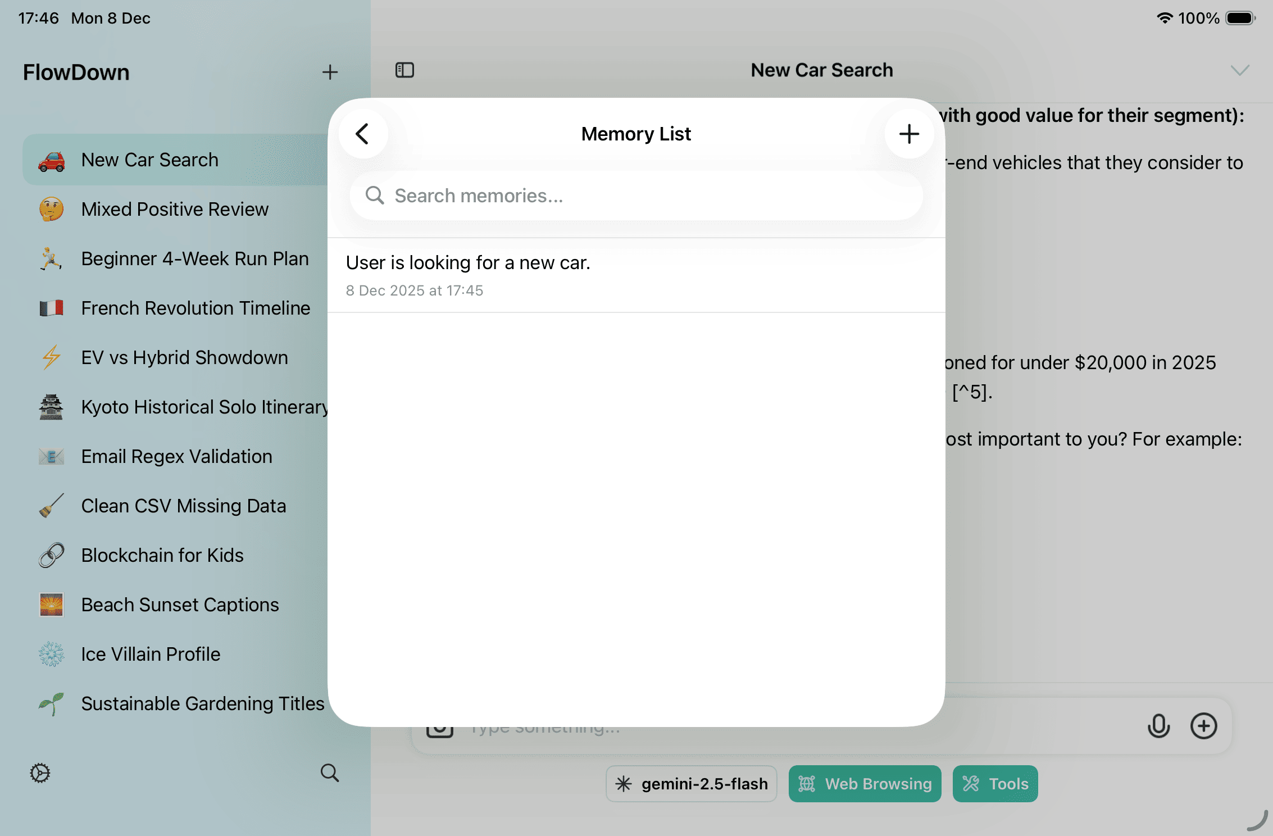The height and width of the screenshot is (836, 1273).
Task: Open the French Revolution Timeline chat
Action: (x=196, y=308)
